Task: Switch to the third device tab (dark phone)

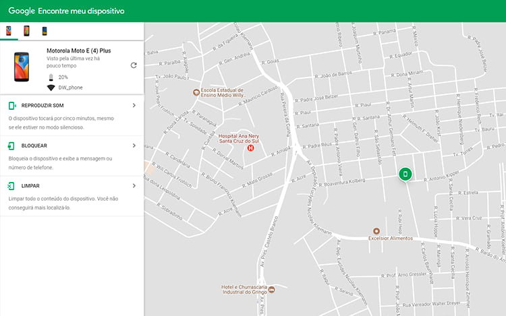Action: [45, 31]
